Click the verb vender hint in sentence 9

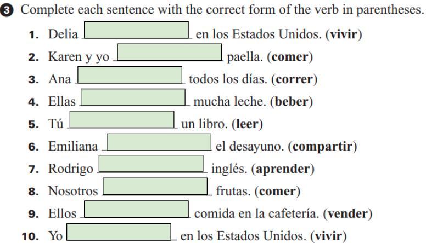click(348, 213)
